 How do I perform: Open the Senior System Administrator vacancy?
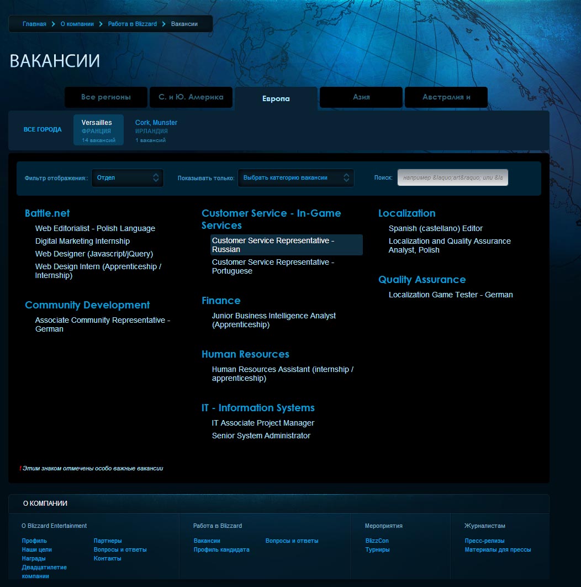pyautogui.click(x=261, y=436)
